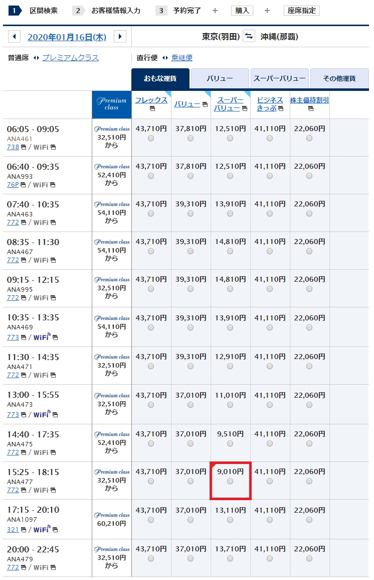Swap departure and arrival airports
This screenshot has width=374, height=580.
[x=249, y=36]
